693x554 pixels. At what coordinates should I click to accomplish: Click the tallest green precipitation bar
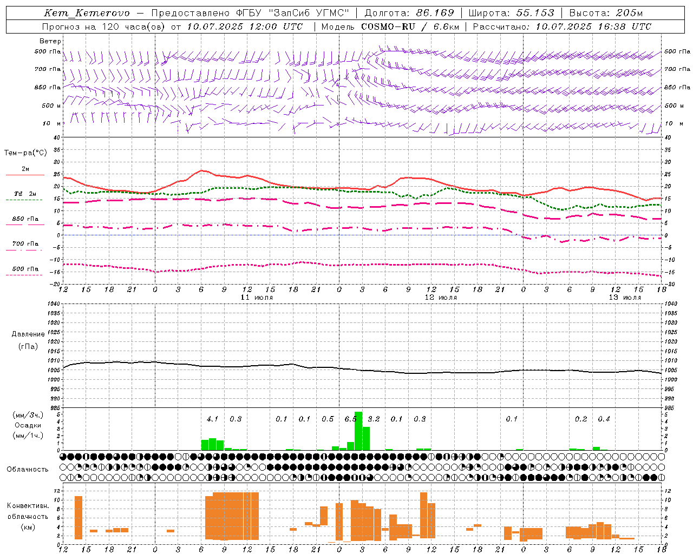[x=358, y=431]
